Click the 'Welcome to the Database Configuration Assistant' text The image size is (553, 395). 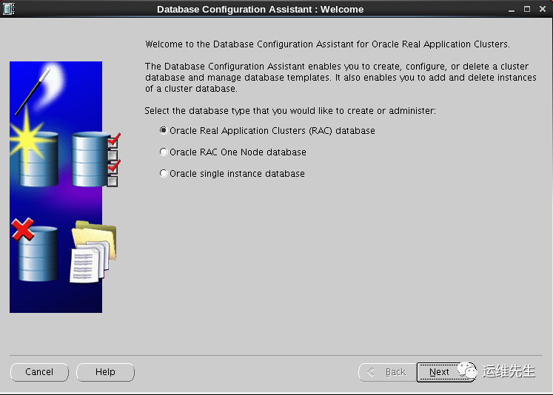pyautogui.click(x=327, y=44)
